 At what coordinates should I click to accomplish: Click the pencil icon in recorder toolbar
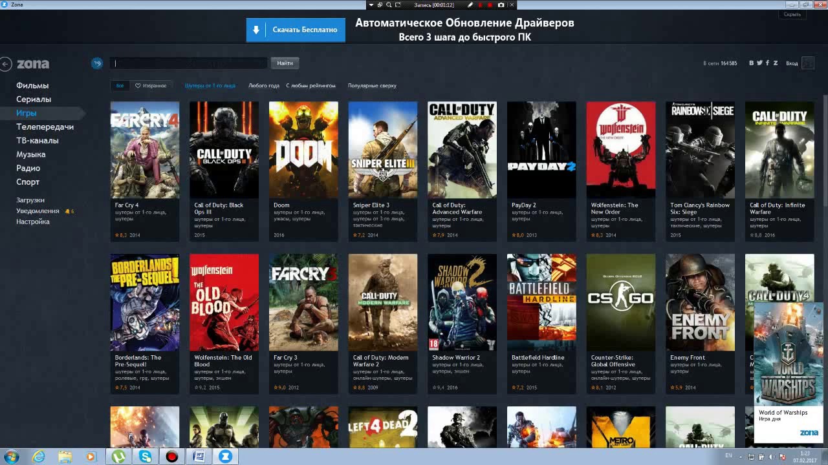[470, 5]
